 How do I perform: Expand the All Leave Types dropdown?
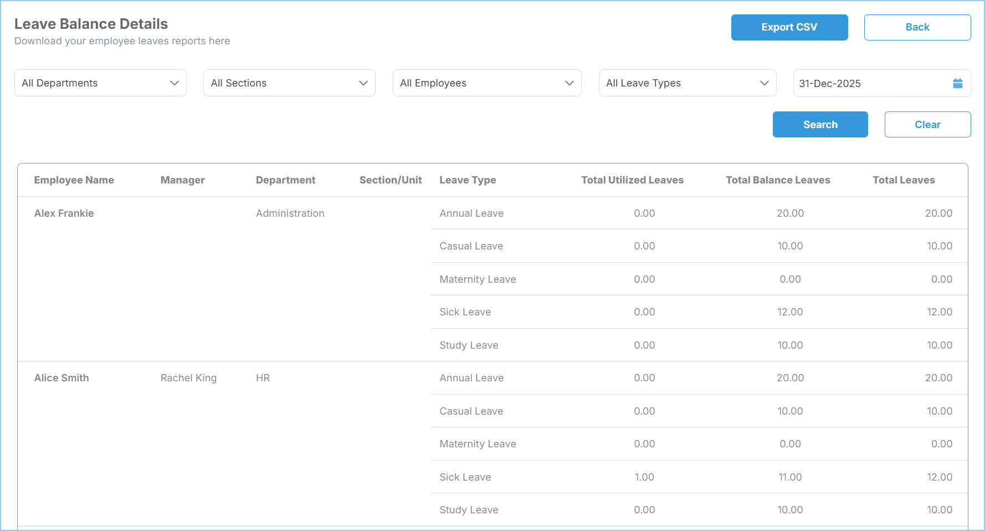[688, 83]
